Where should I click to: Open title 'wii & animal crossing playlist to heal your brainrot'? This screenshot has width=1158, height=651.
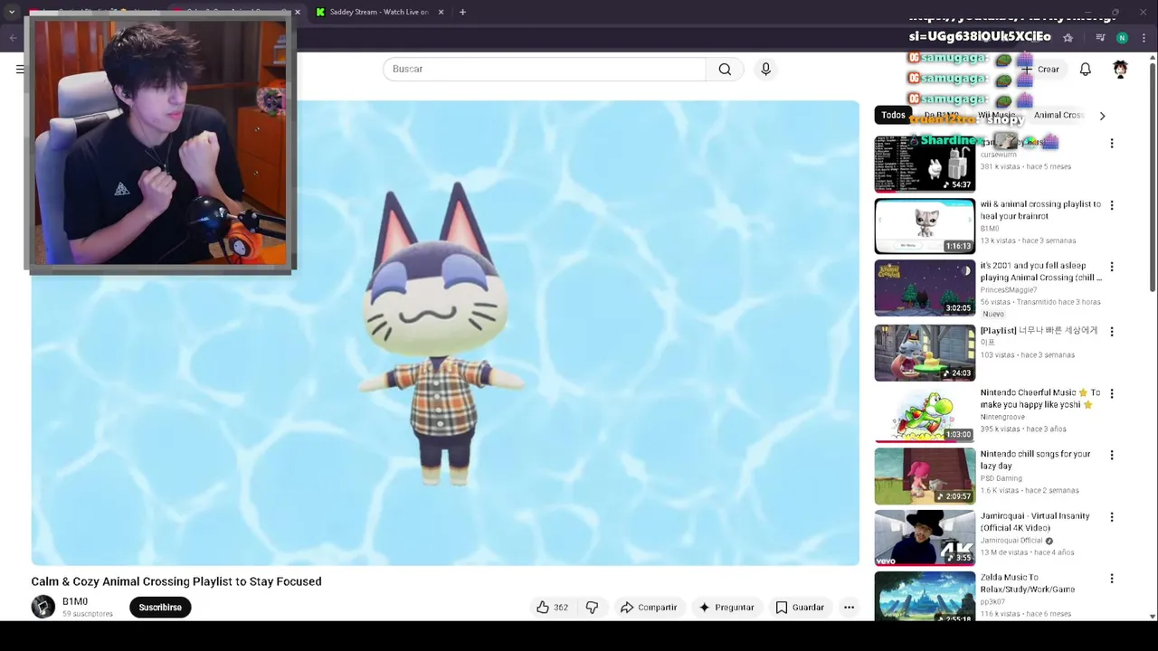(1040, 210)
